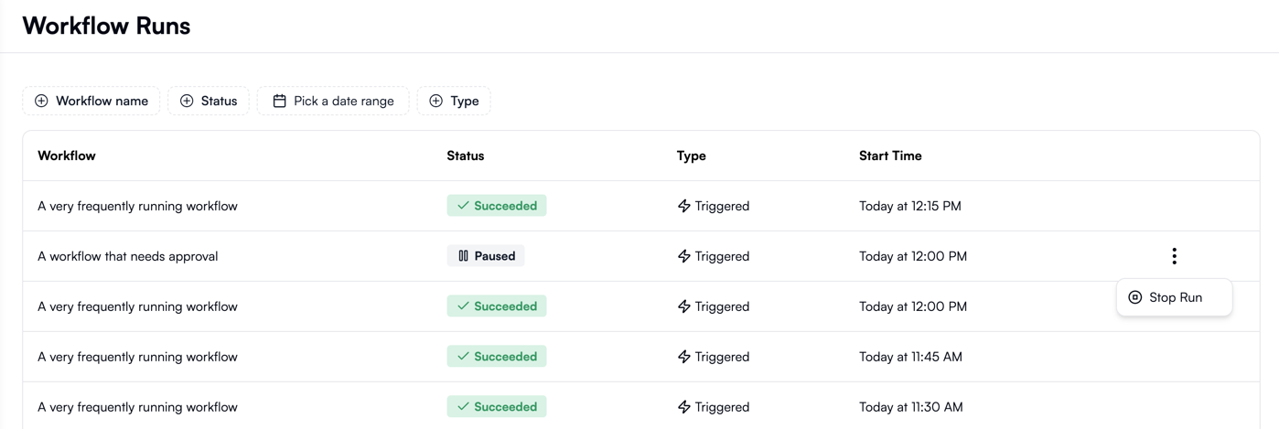Open the Type filter dropdown

(x=454, y=101)
